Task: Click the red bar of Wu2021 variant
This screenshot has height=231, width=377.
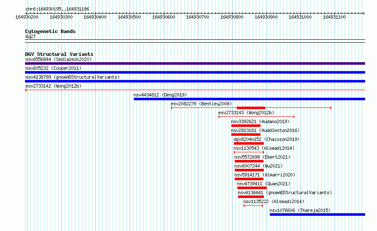Action: [x=249, y=170]
